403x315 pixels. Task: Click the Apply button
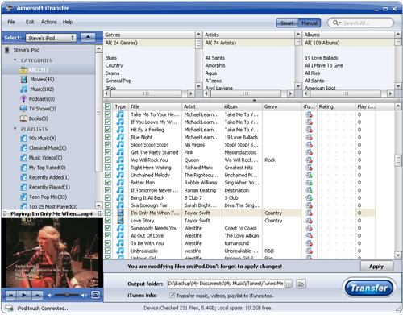(x=376, y=267)
